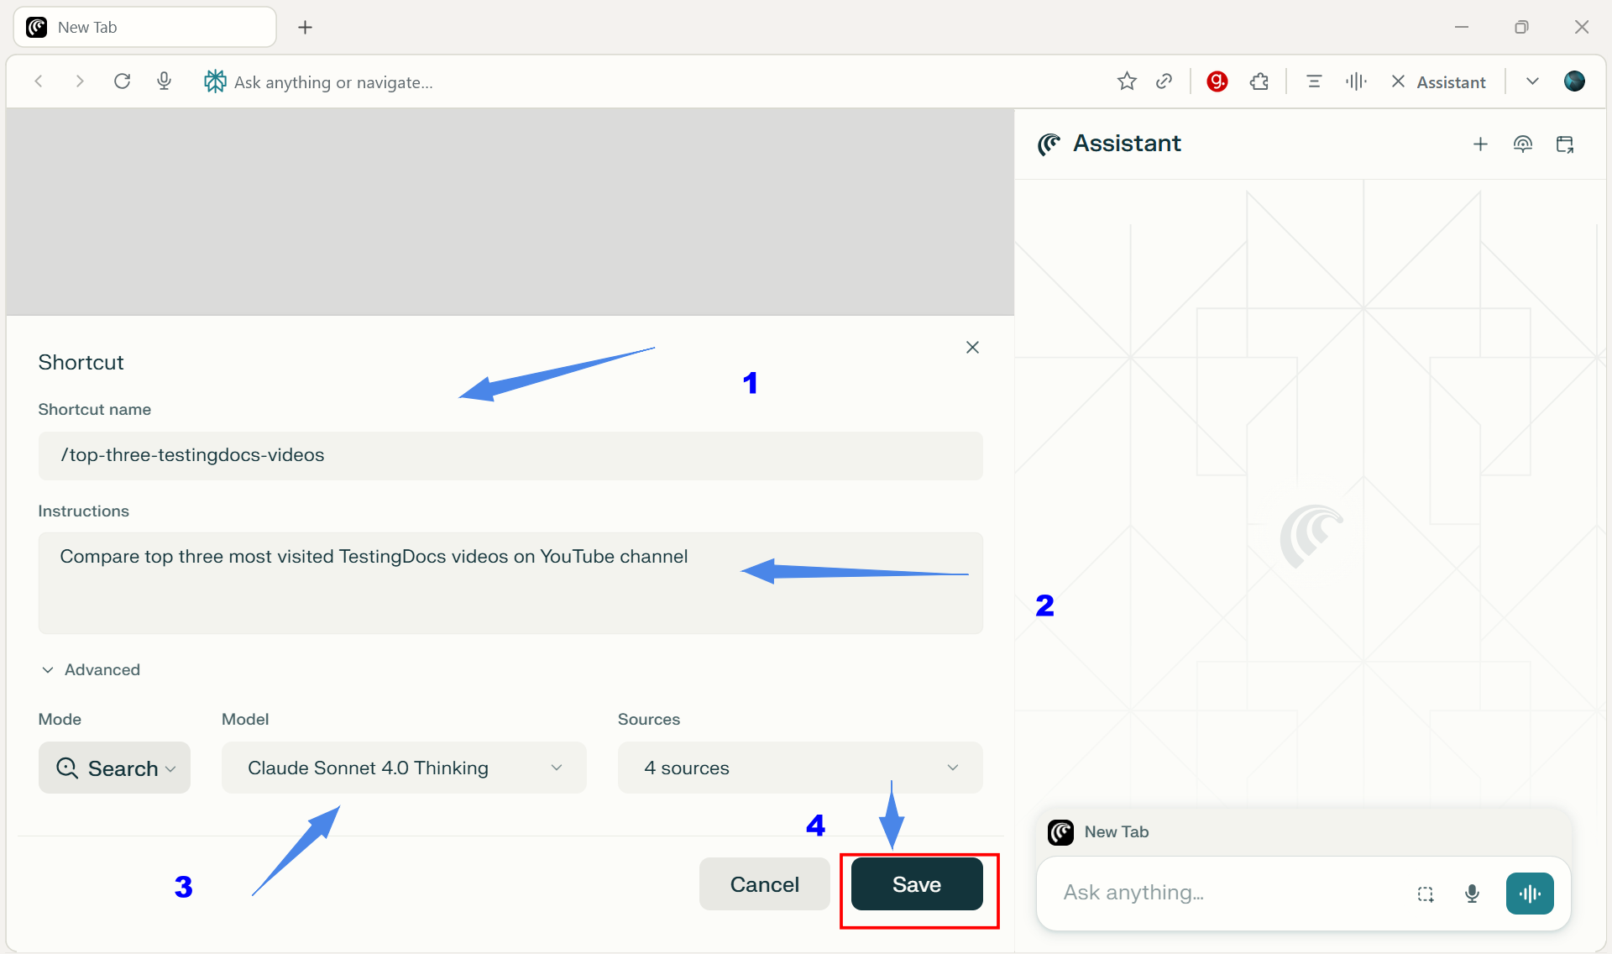This screenshot has width=1612, height=954.
Task: Click the screenshot selection icon in the Assistant input
Action: [1425, 894]
